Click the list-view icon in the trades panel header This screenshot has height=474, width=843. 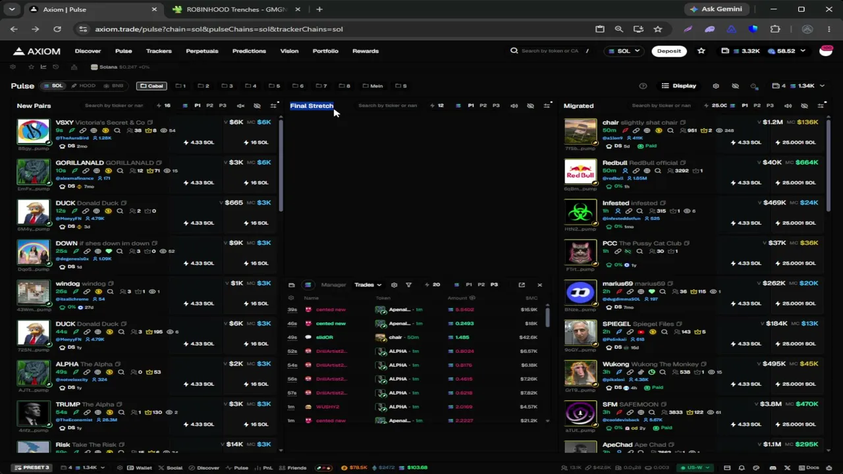pos(308,285)
